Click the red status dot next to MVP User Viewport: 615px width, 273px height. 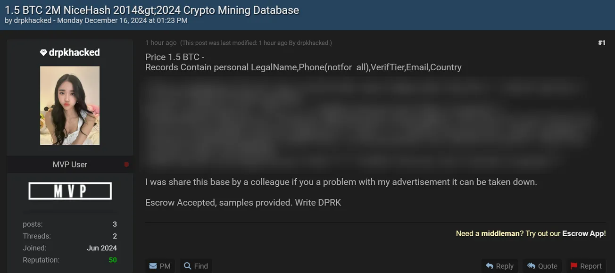click(x=125, y=164)
